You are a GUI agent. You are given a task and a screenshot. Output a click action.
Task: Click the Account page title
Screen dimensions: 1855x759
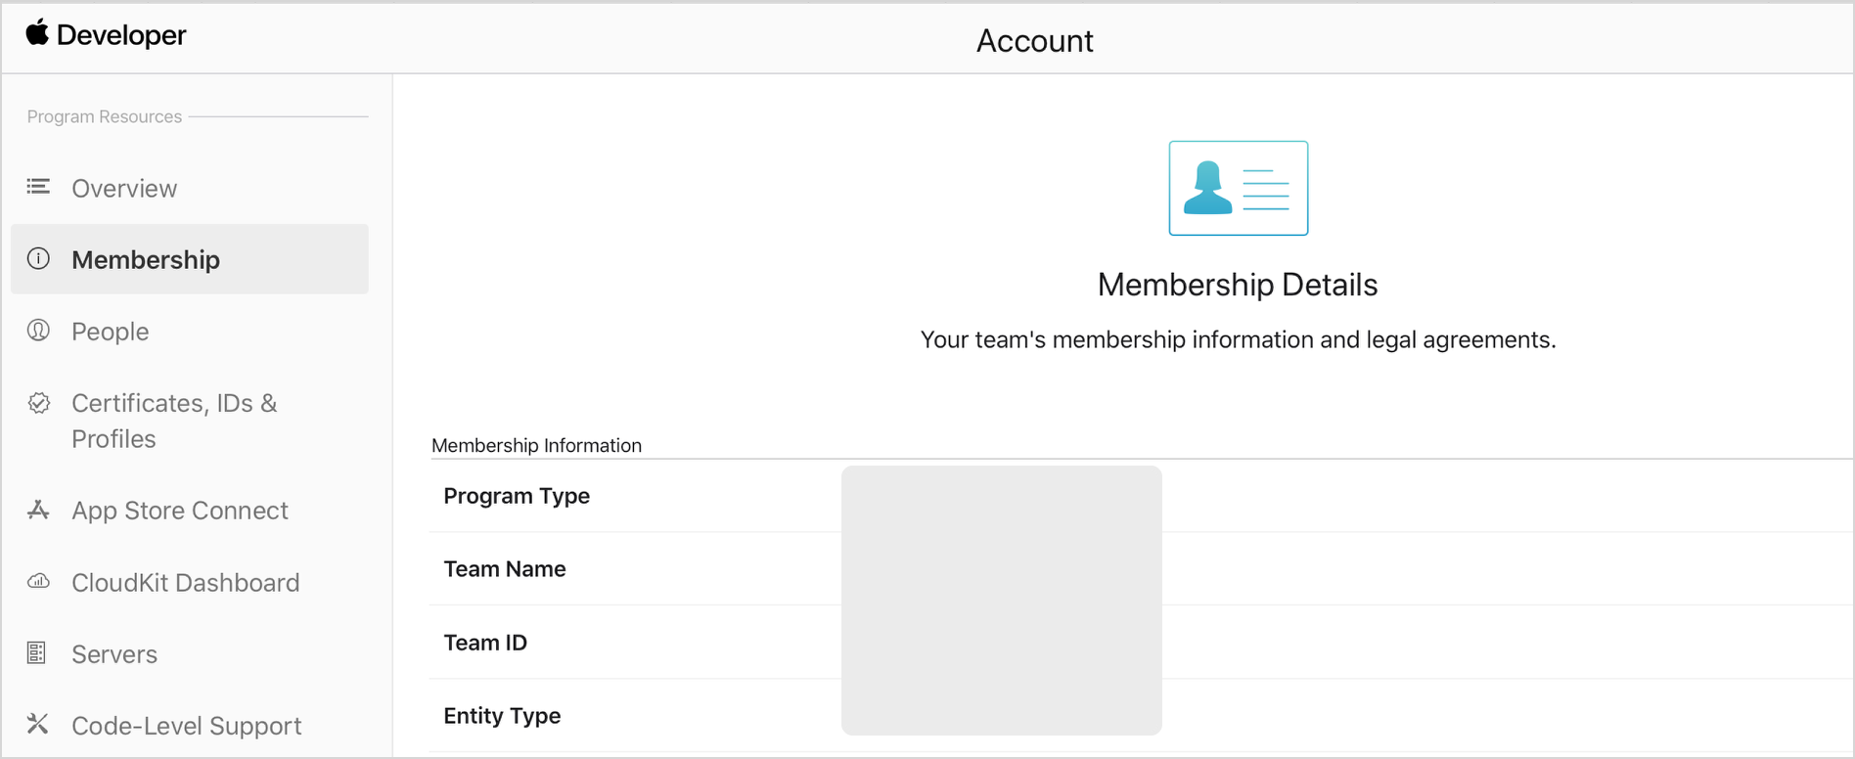[1034, 41]
